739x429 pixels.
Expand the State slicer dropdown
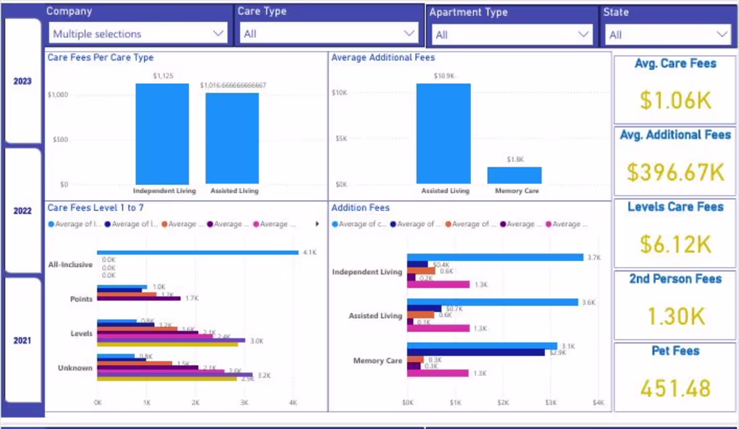pyautogui.click(x=723, y=34)
